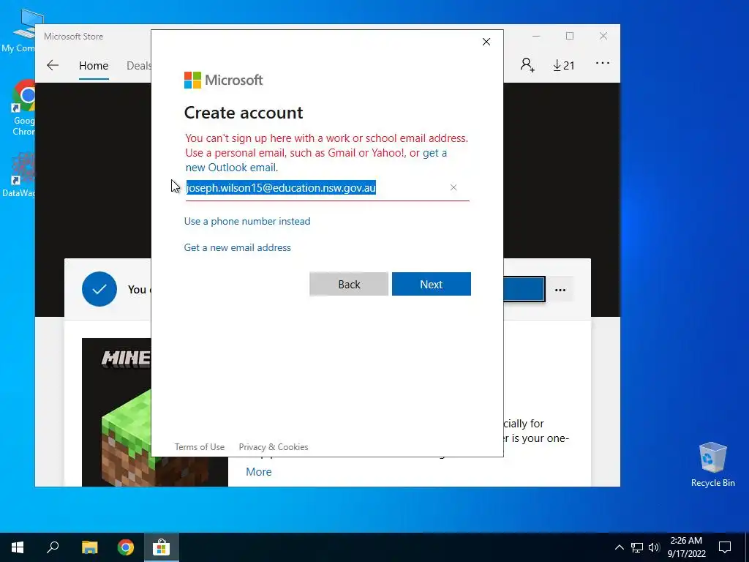Viewport: 749px width, 562px height.
Task: Open the notification center icon
Action: tap(725, 547)
